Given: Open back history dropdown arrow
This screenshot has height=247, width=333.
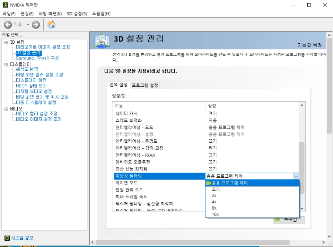Looking at the screenshot, I should [28, 25].
